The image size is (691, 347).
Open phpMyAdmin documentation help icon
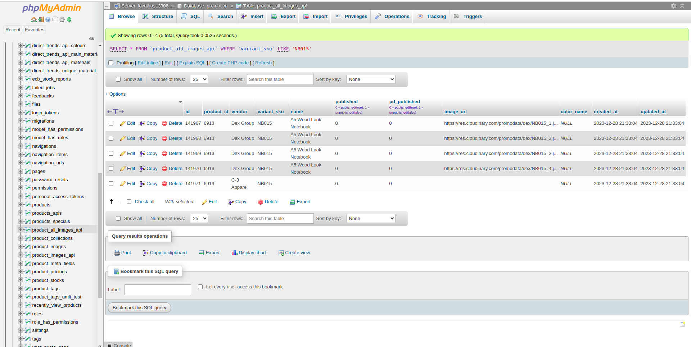(48, 19)
